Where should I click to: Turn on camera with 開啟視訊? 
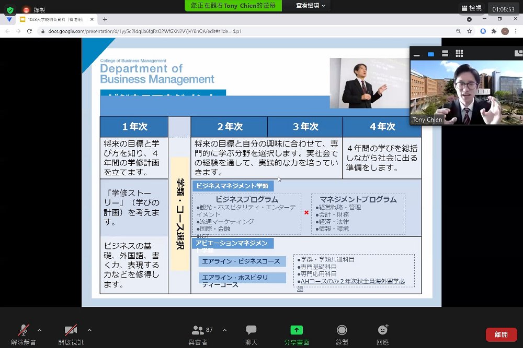[x=71, y=334]
